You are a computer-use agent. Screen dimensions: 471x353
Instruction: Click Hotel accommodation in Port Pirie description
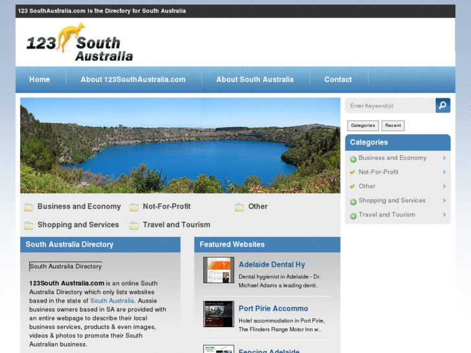281,325
